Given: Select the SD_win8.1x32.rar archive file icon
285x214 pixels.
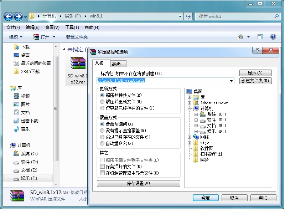Looking at the screenshot, I should [x=78, y=63].
